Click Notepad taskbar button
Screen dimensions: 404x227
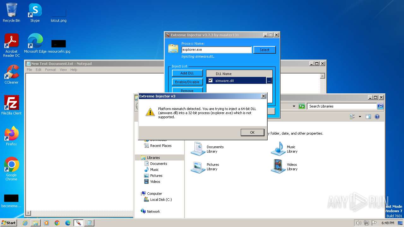[89, 223]
